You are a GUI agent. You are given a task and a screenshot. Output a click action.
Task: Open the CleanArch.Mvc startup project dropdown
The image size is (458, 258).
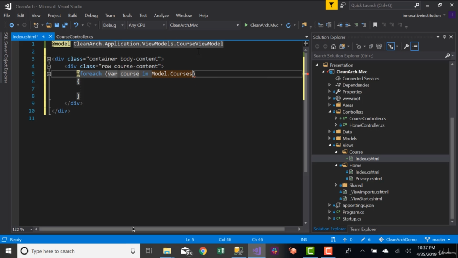point(204,25)
